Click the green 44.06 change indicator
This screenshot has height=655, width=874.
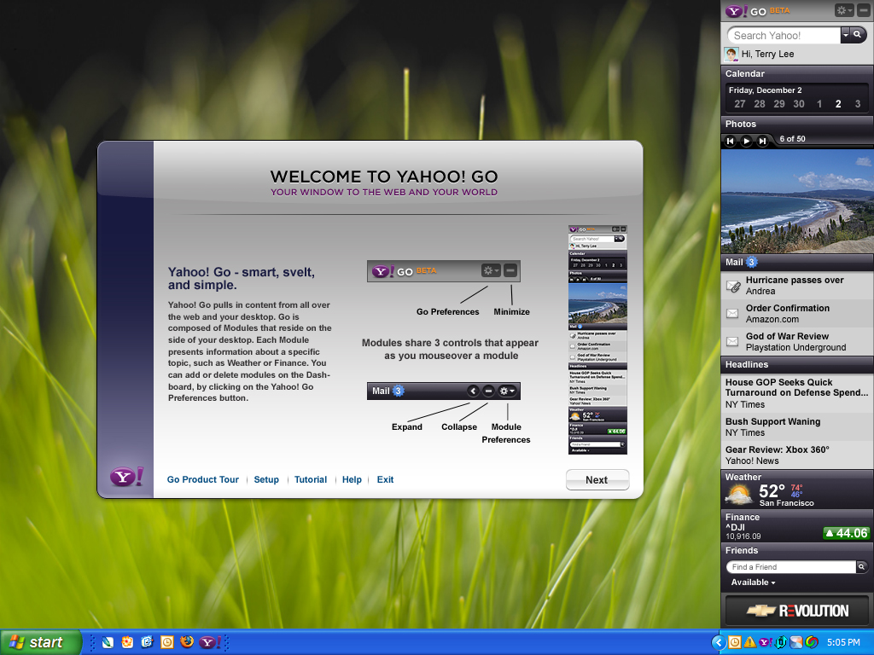[846, 533]
